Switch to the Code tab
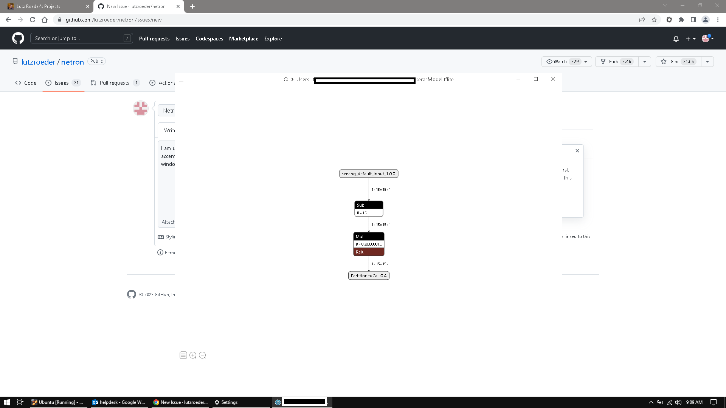Image resolution: width=726 pixels, height=408 pixels. (x=25, y=83)
